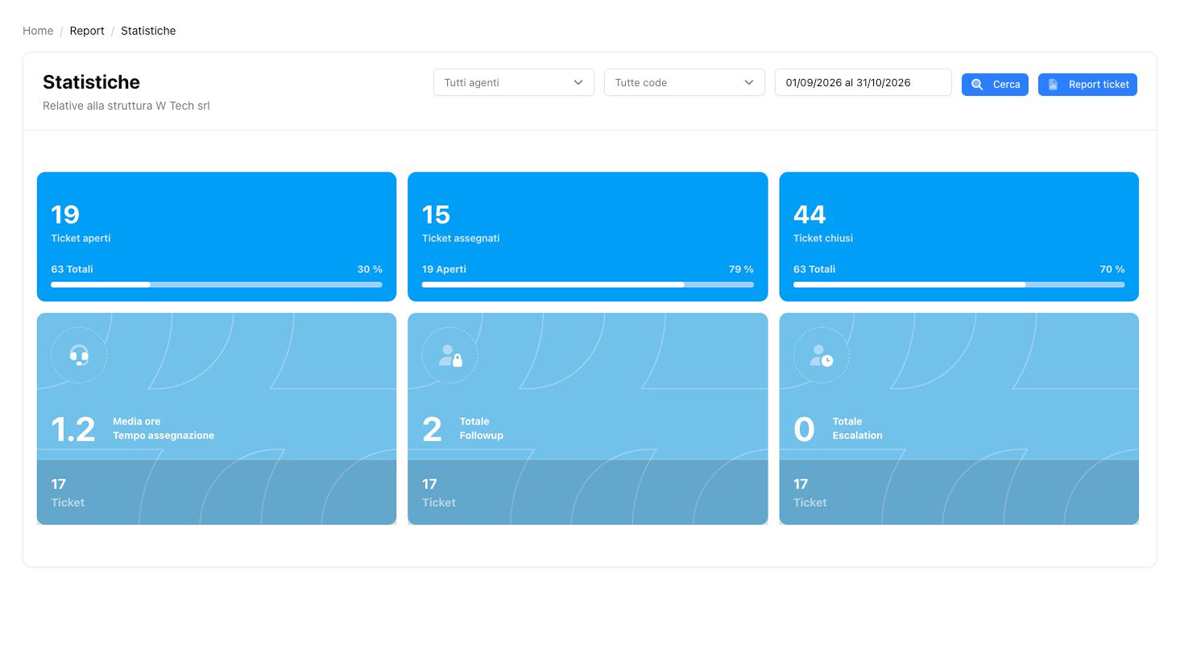Click the date range field

pyautogui.click(x=863, y=82)
